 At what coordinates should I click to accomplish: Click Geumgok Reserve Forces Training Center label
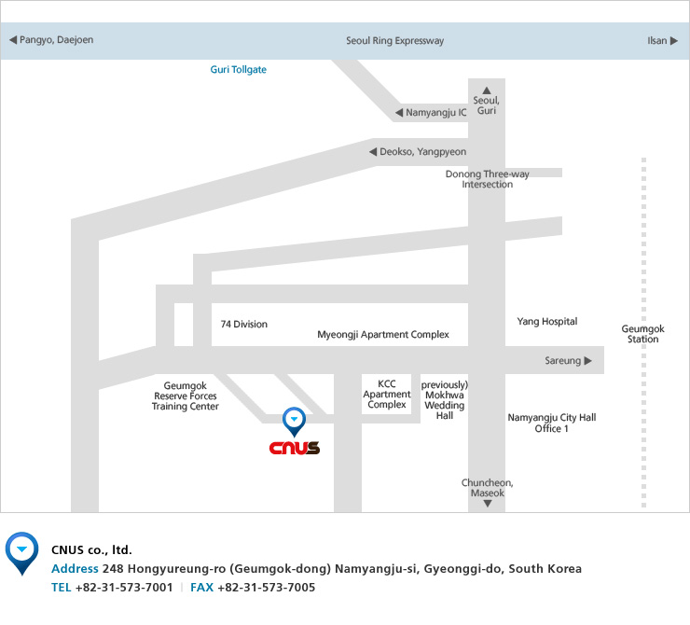(186, 396)
